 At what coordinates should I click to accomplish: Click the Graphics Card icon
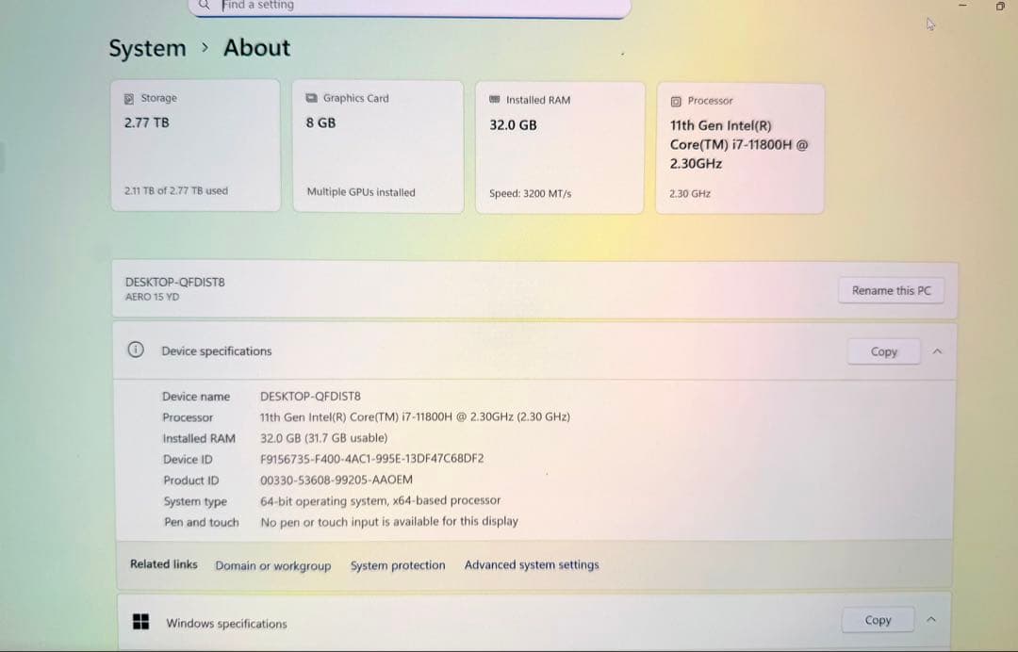click(x=311, y=98)
